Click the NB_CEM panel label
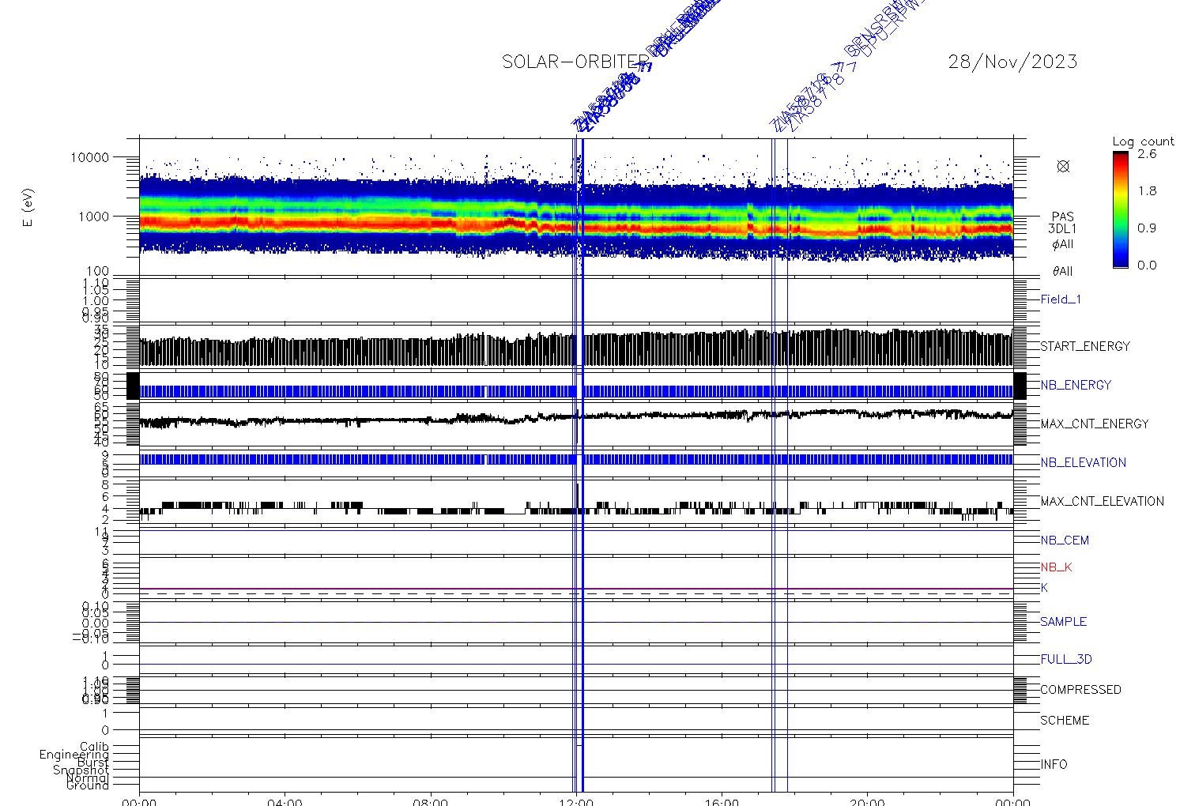 [1065, 540]
